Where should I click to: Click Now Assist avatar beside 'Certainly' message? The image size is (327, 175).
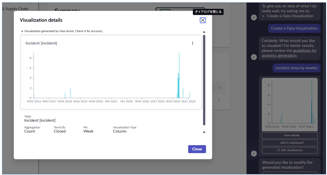[x=254, y=57]
